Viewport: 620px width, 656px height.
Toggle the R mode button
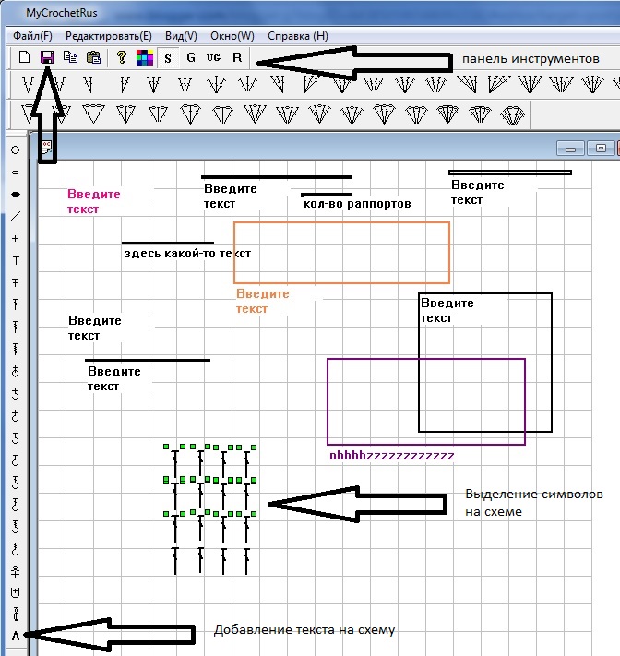click(x=237, y=57)
